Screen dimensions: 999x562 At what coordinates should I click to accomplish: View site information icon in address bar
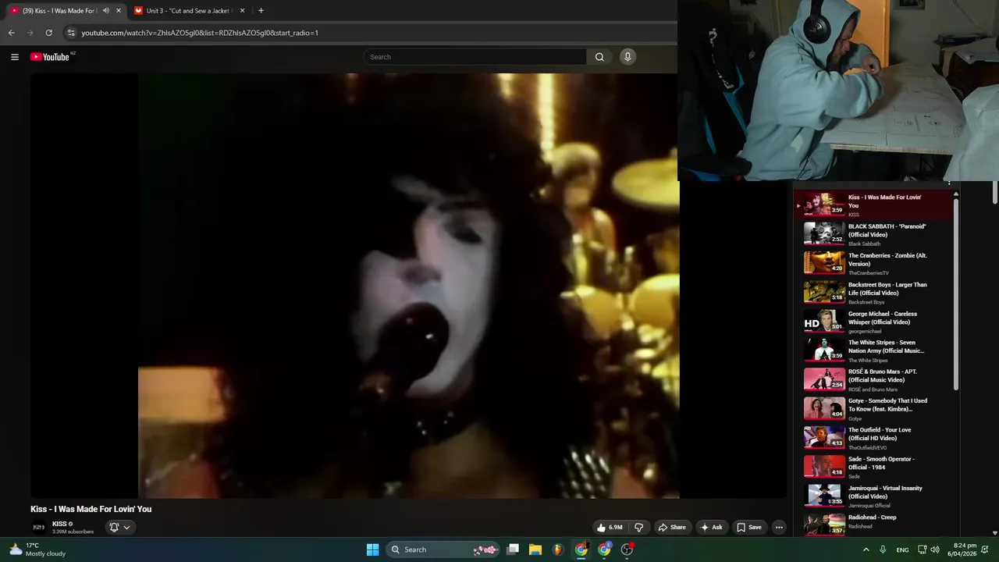point(71,33)
